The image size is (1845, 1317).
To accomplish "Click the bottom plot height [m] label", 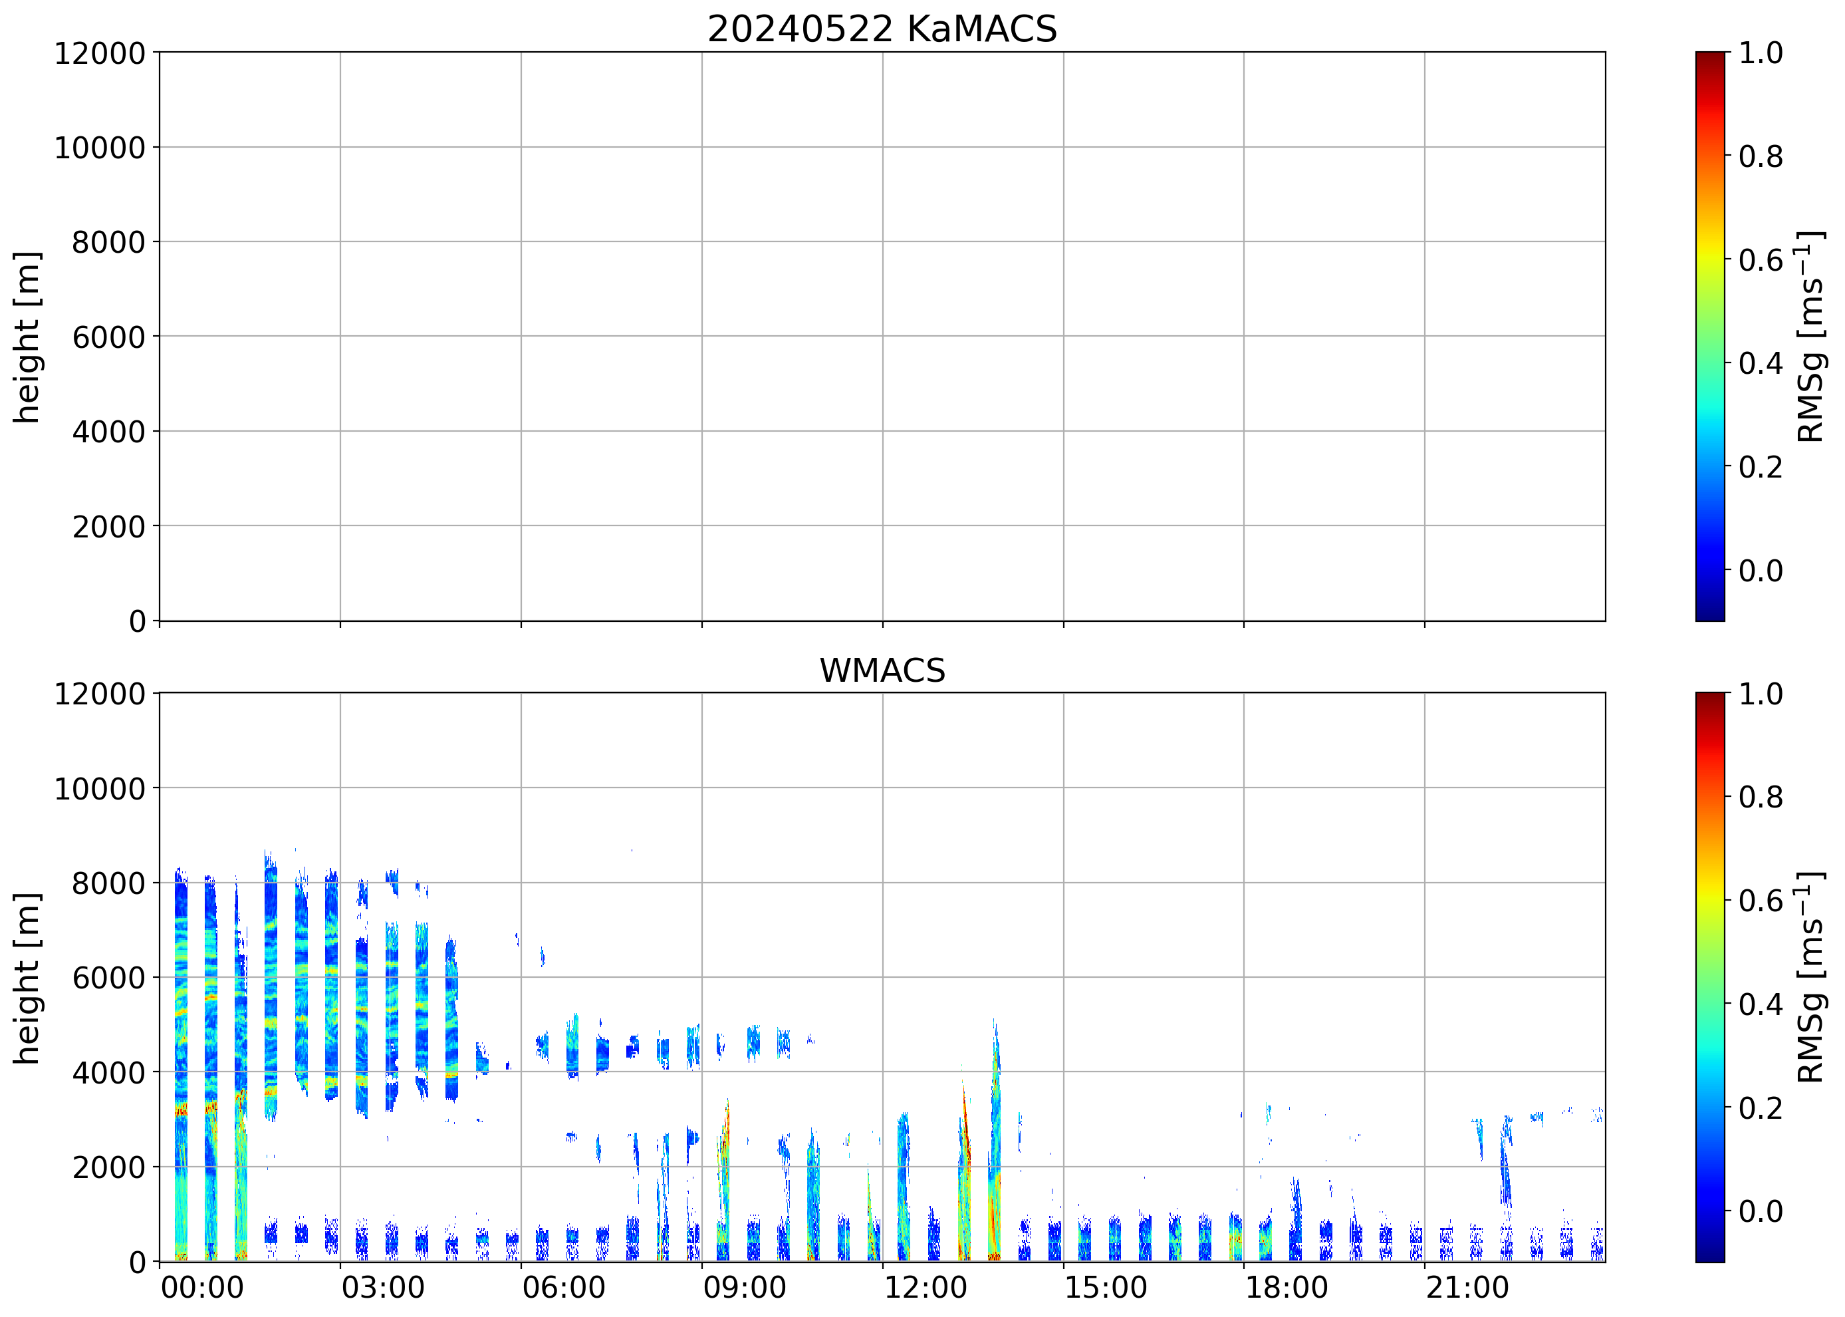I will click(27, 977).
